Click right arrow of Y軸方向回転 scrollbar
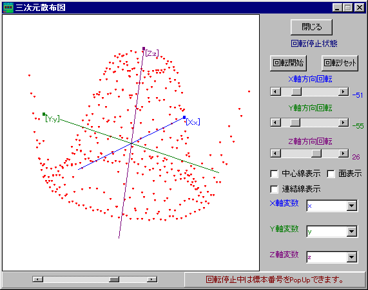Viewport: 368px width, 290px height. tap(344, 122)
